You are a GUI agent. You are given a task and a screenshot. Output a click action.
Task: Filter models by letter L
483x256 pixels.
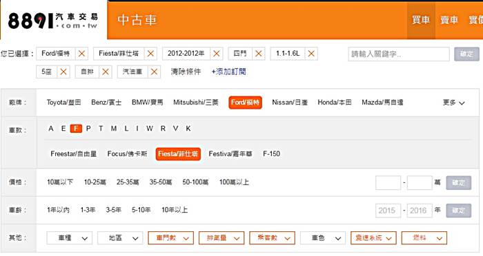click(126, 129)
